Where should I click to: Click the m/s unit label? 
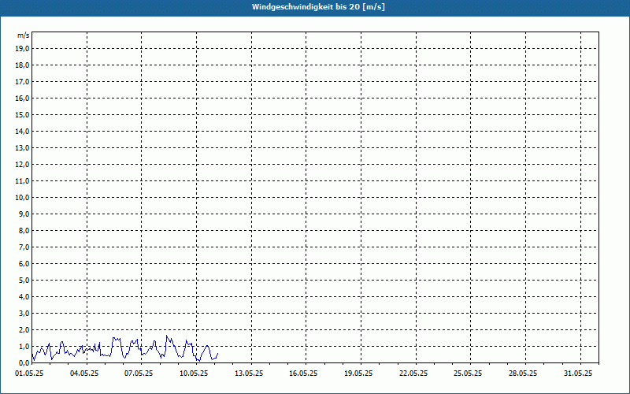tap(24, 35)
